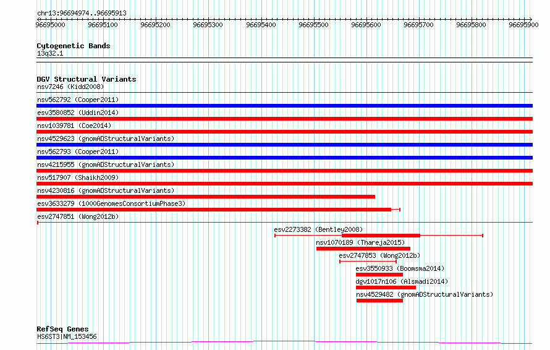Click ruler position 96695800

coord(471,25)
